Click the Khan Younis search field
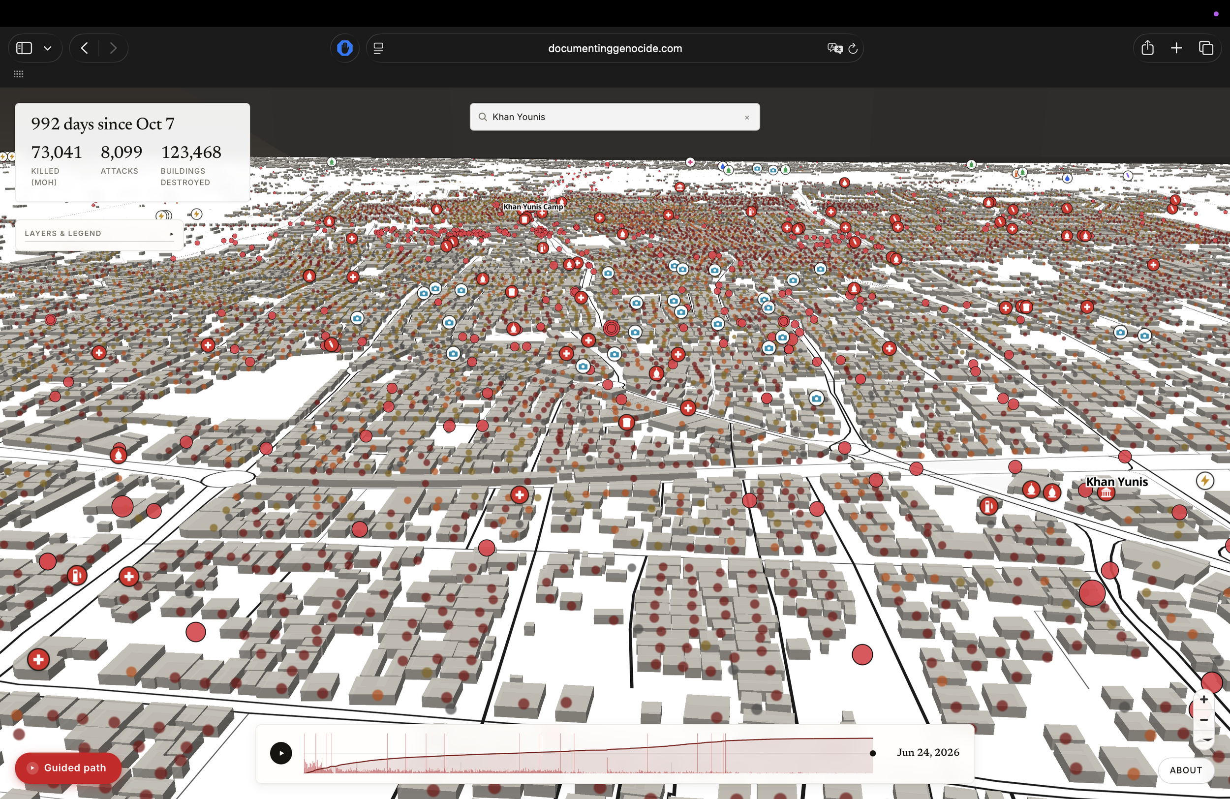This screenshot has width=1230, height=799. tap(615, 117)
